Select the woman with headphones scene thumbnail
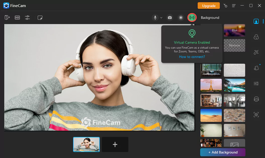Screen dimensions: 265x158 click(86, 144)
